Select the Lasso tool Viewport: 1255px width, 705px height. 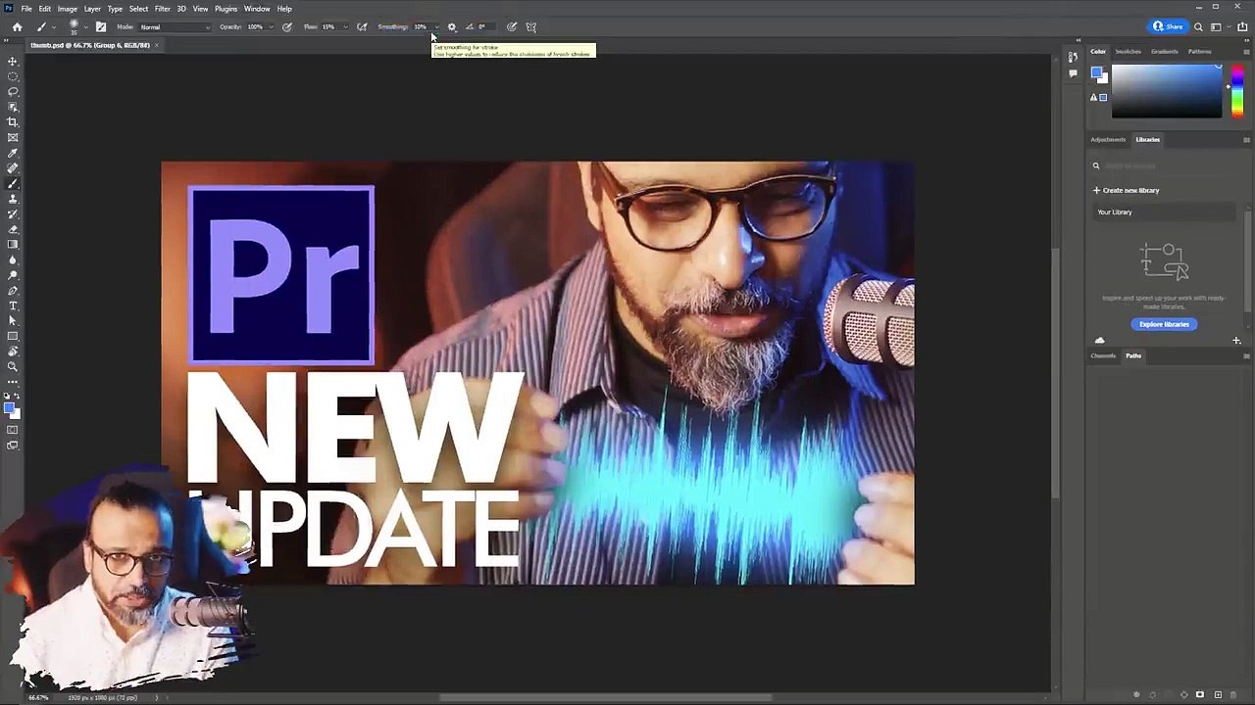13,91
